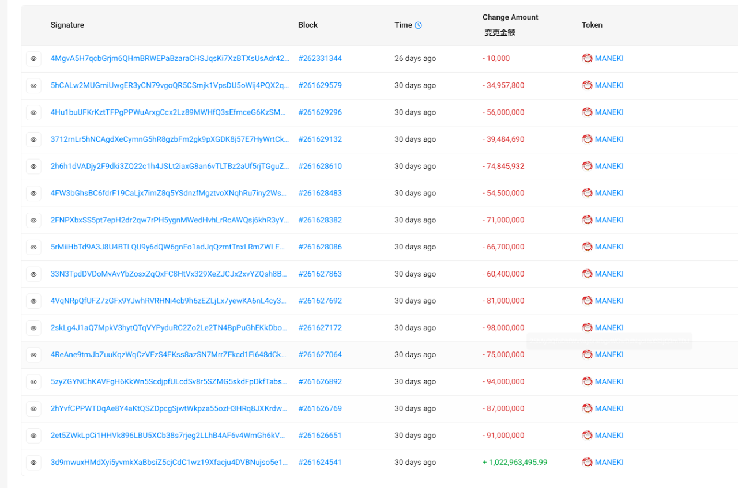Click MANEKI cat logo in -39,484,690 row
This screenshot has height=488, width=738.
coord(587,139)
